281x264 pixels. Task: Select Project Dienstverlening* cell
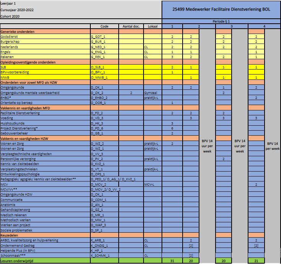45,128
